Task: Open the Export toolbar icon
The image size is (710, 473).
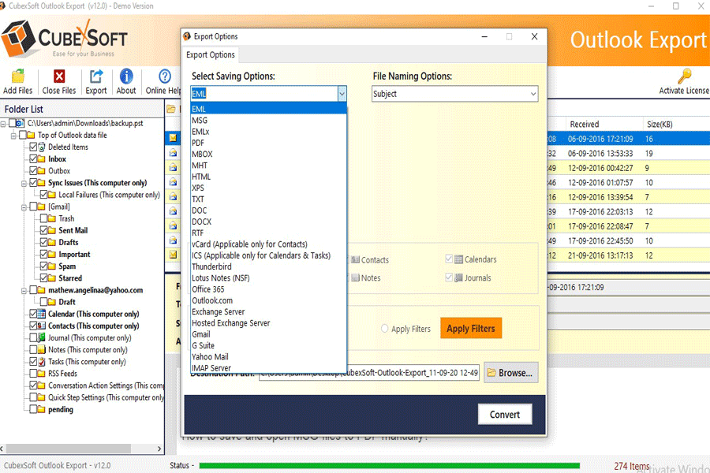Action: 96,76
